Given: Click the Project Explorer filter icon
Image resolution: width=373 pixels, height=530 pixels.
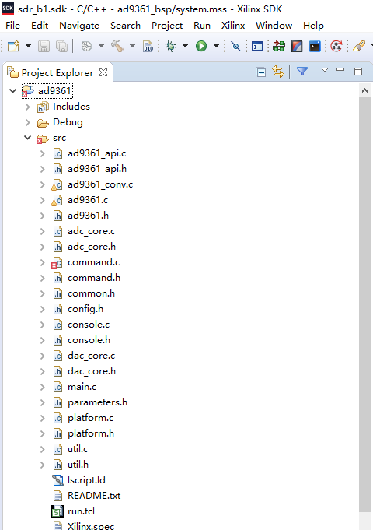Looking at the screenshot, I should tap(302, 71).
